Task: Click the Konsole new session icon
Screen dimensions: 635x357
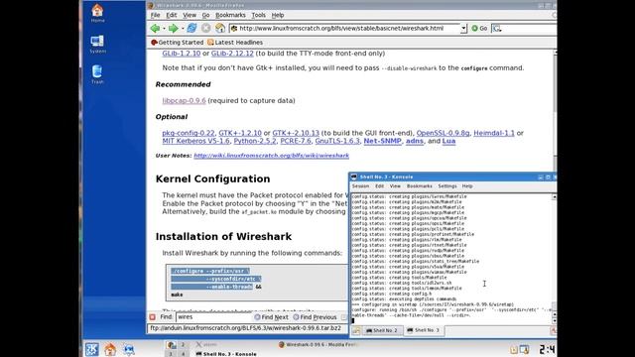Action: pos(356,330)
